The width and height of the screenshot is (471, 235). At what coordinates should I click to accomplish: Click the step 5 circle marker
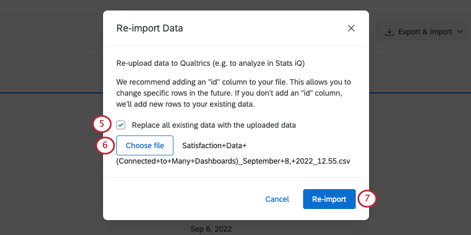(x=101, y=124)
